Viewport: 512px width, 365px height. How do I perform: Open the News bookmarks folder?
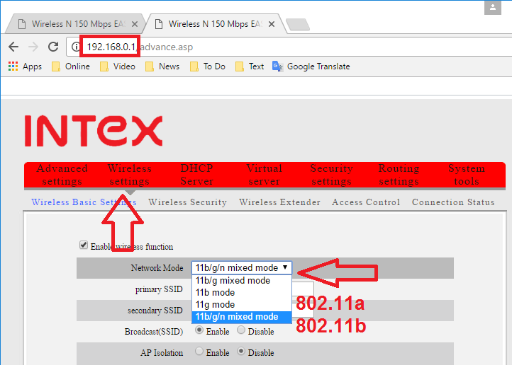point(162,66)
